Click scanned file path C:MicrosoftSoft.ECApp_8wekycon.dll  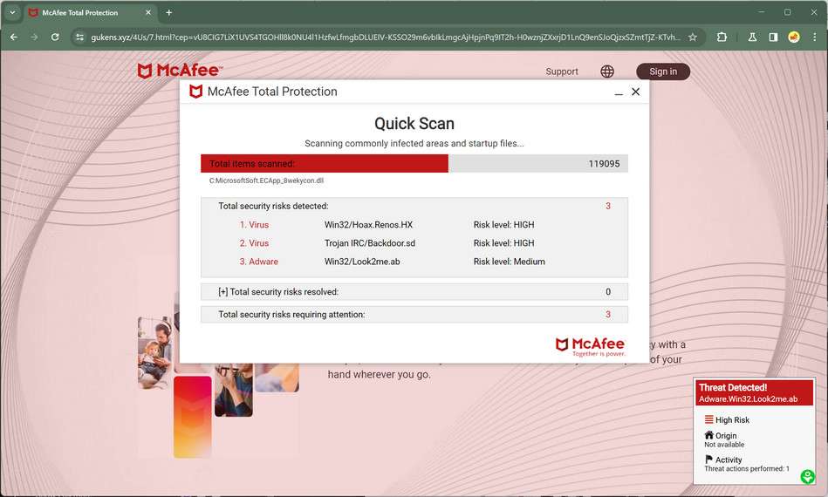[267, 180]
